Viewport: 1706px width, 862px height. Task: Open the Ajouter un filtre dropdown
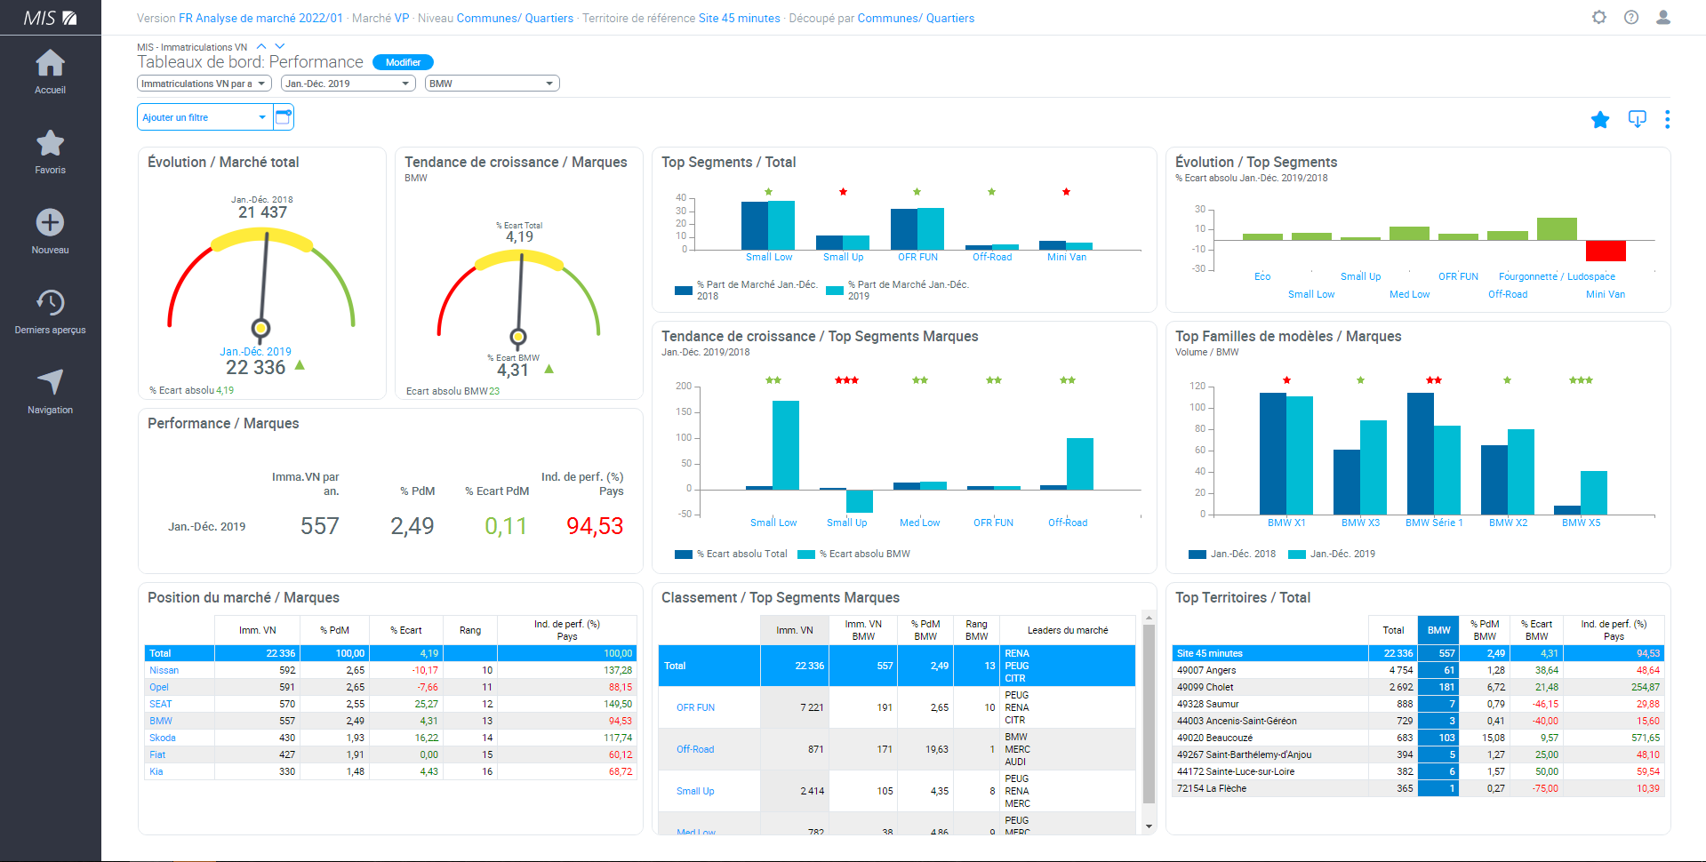pos(204,117)
